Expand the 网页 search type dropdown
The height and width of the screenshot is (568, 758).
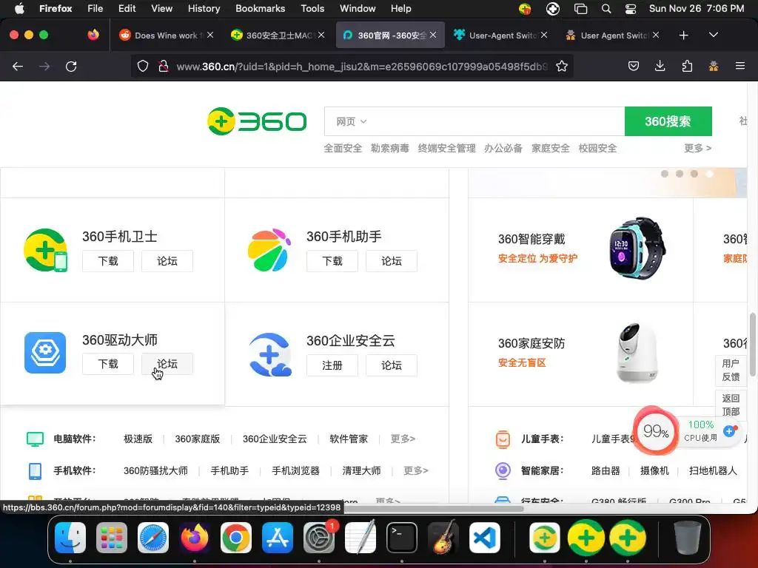tap(352, 121)
